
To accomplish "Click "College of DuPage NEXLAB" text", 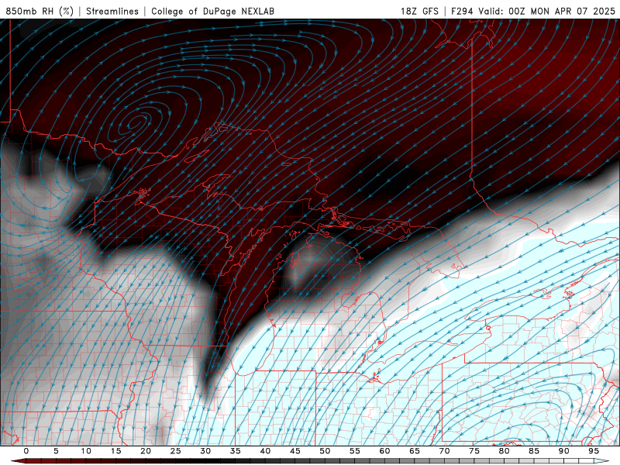I will tap(212, 11).
